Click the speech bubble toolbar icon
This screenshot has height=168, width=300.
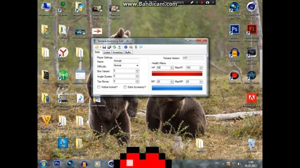[141, 47]
